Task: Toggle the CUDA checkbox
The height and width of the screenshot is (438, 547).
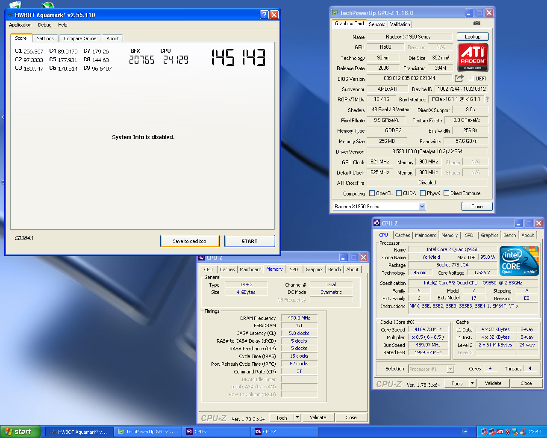Action: 399,193
